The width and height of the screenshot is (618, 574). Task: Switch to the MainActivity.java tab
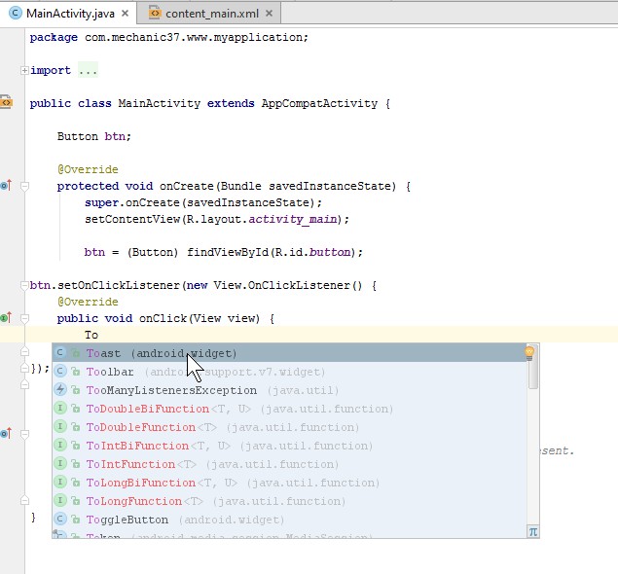click(68, 14)
